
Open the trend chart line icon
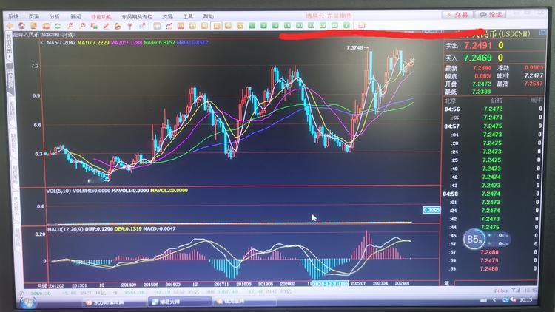pos(169,26)
